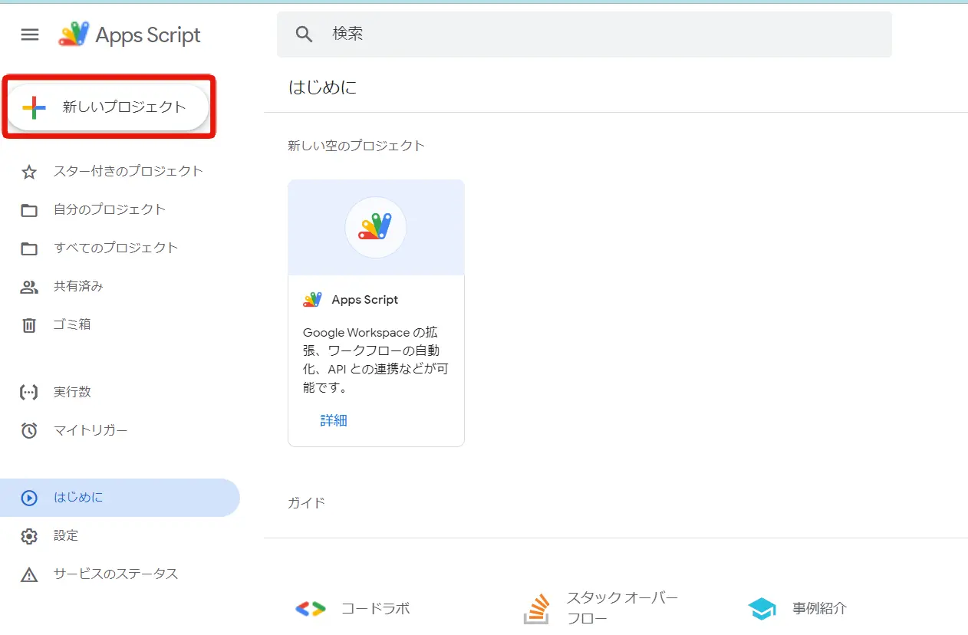
Task: Open 共有済み projects
Action: click(x=78, y=286)
